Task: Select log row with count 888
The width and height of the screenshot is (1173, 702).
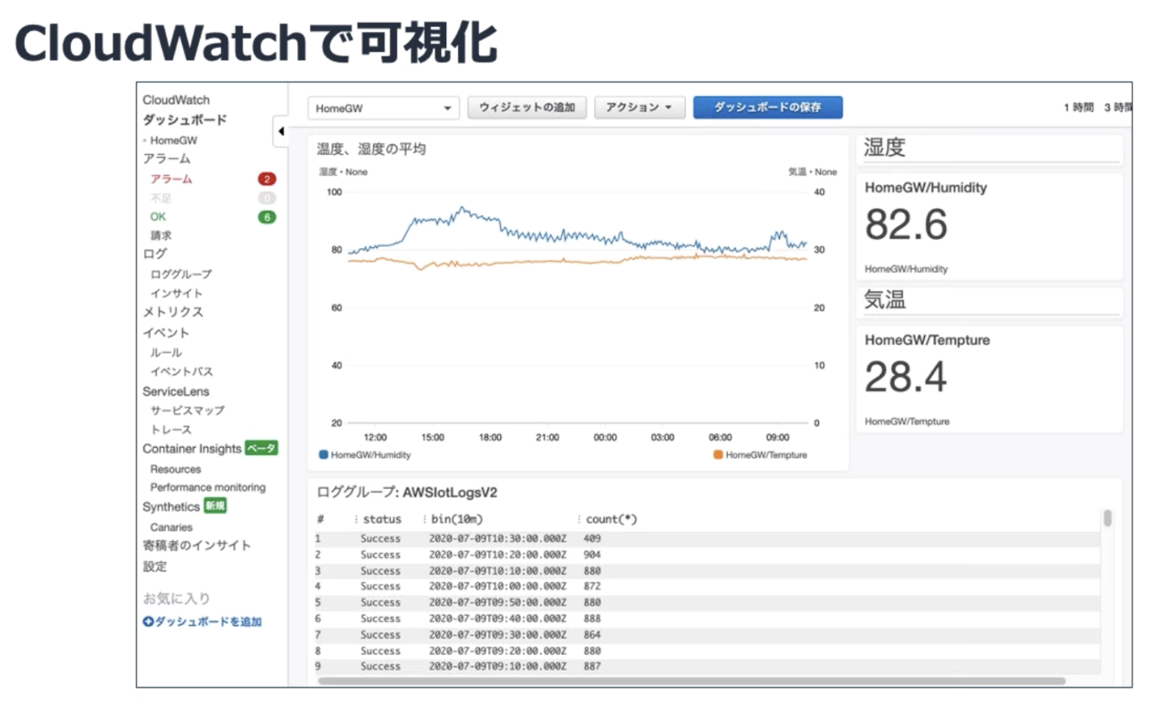Action: (707, 618)
